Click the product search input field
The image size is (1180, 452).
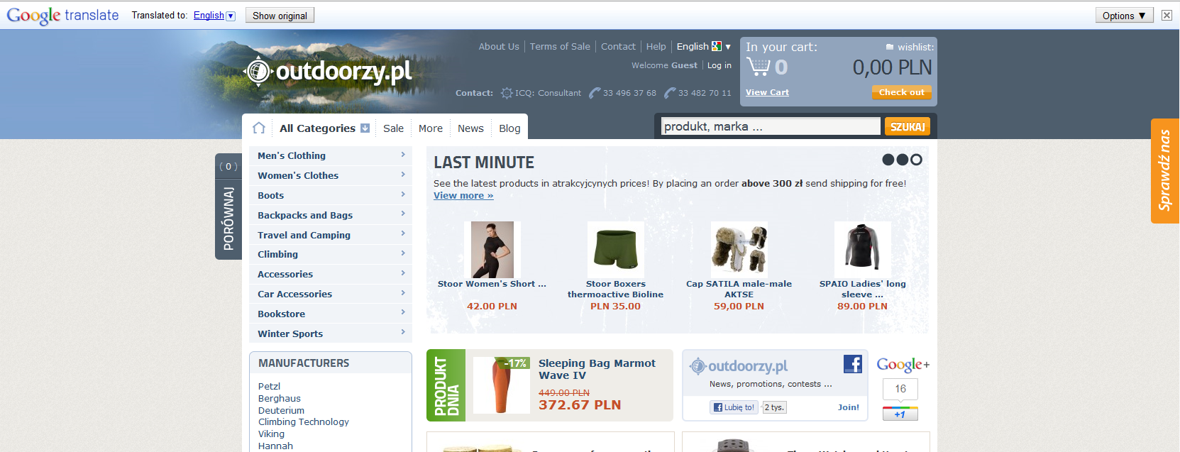(771, 126)
